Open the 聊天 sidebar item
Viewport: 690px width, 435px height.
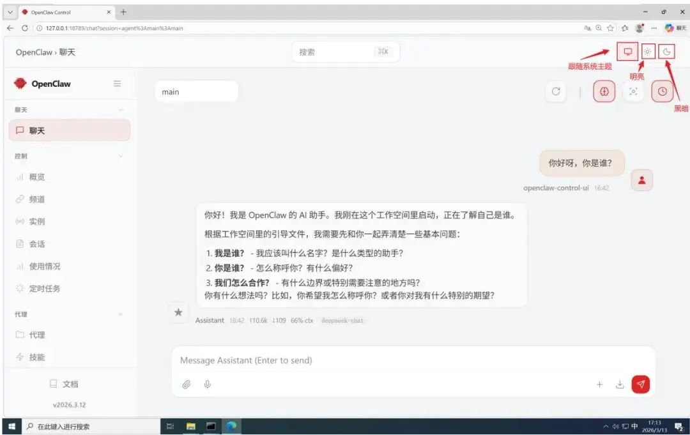coord(70,130)
